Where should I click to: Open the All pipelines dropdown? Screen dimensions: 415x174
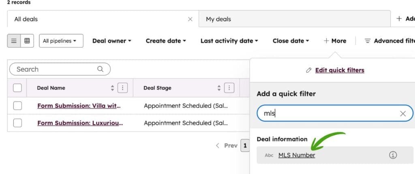[61, 41]
